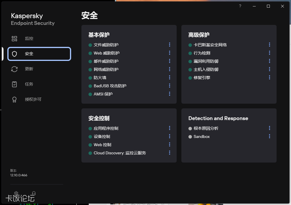Screen dimensions: 291x205
Task: Click the Web 威胁防护 component label
Action: 106,53
